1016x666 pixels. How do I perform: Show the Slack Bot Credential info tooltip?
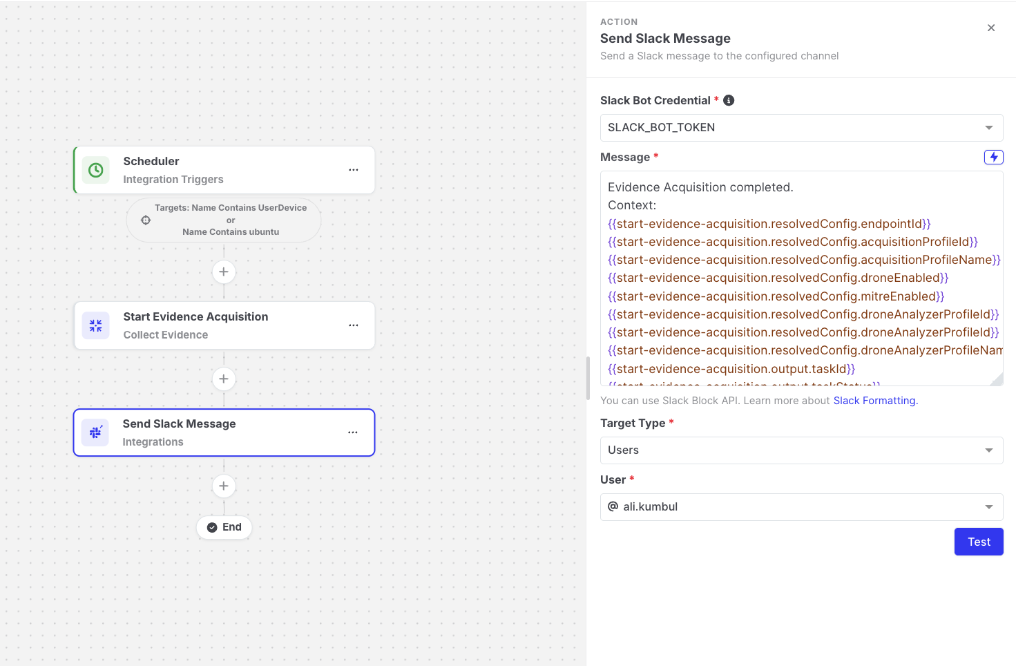(x=729, y=100)
